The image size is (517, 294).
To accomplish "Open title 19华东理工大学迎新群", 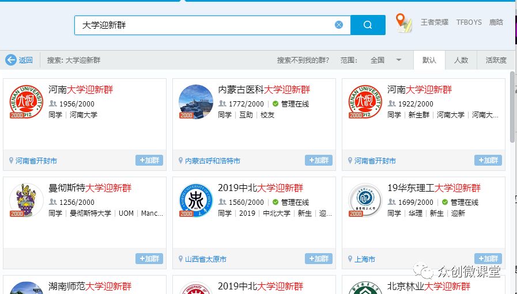I will (434, 188).
